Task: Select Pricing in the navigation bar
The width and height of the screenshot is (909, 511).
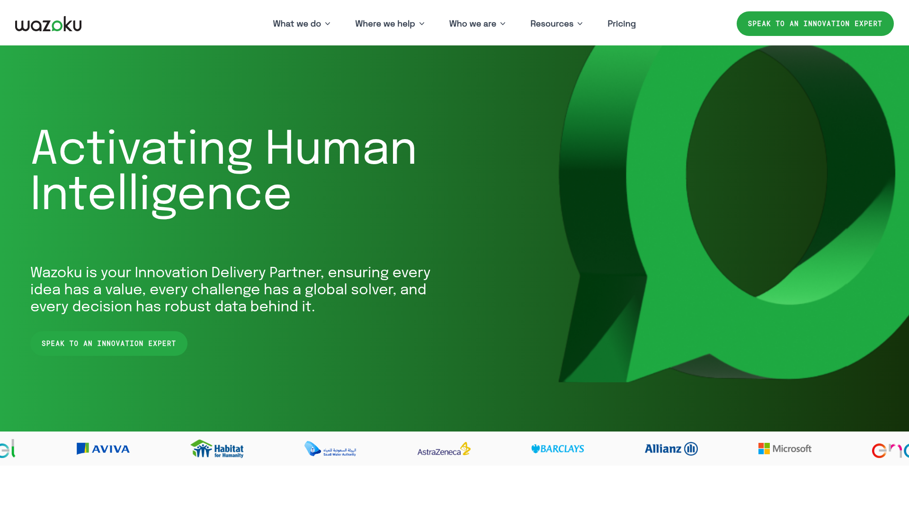Action: tap(622, 24)
